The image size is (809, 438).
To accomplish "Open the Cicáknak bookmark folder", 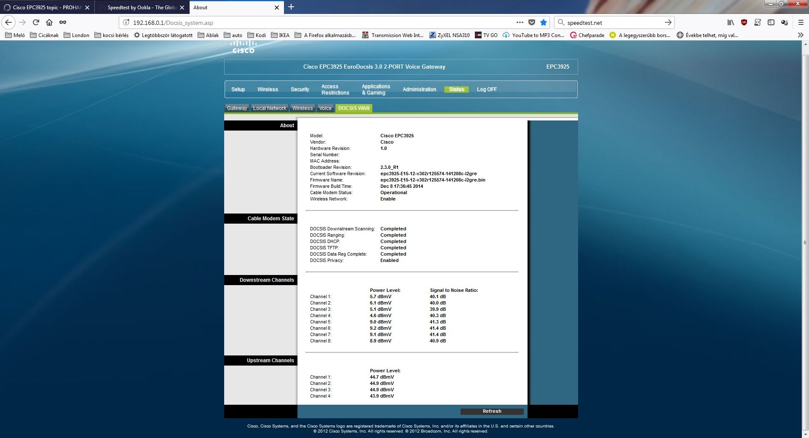I will pos(44,35).
